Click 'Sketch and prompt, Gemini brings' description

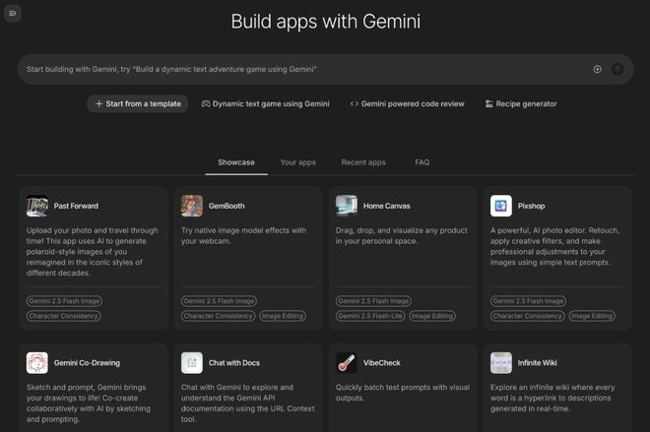click(89, 403)
